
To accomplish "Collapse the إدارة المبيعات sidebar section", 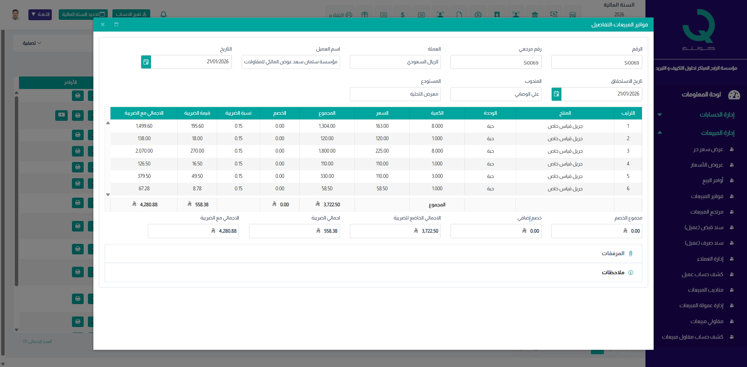I will click(x=717, y=133).
